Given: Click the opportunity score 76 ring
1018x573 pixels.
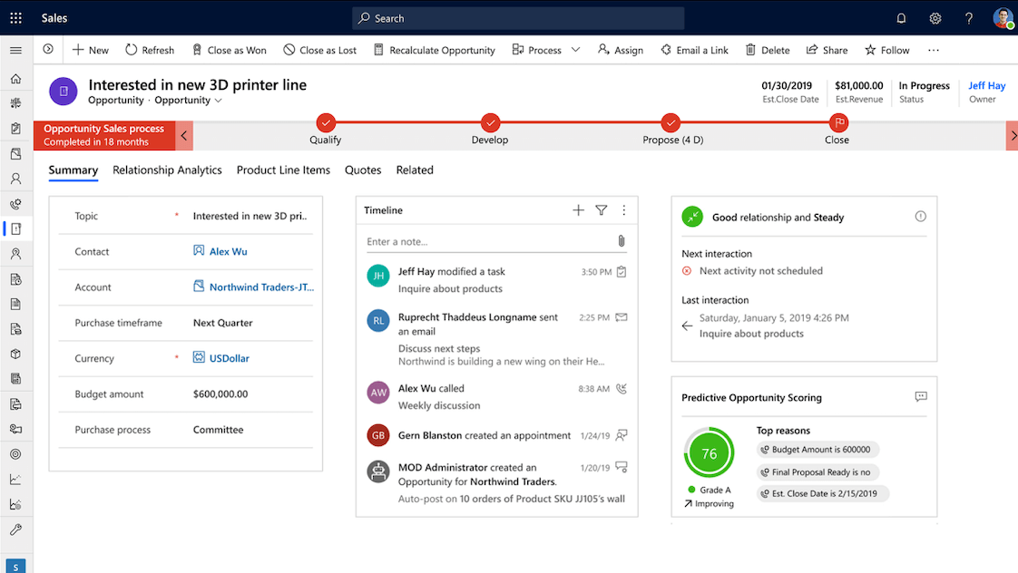Looking at the screenshot, I should point(709,453).
